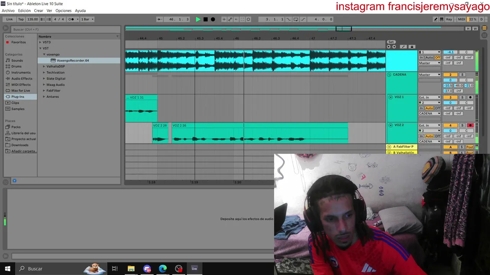Toggle the Automation Arm icon

coord(230,19)
